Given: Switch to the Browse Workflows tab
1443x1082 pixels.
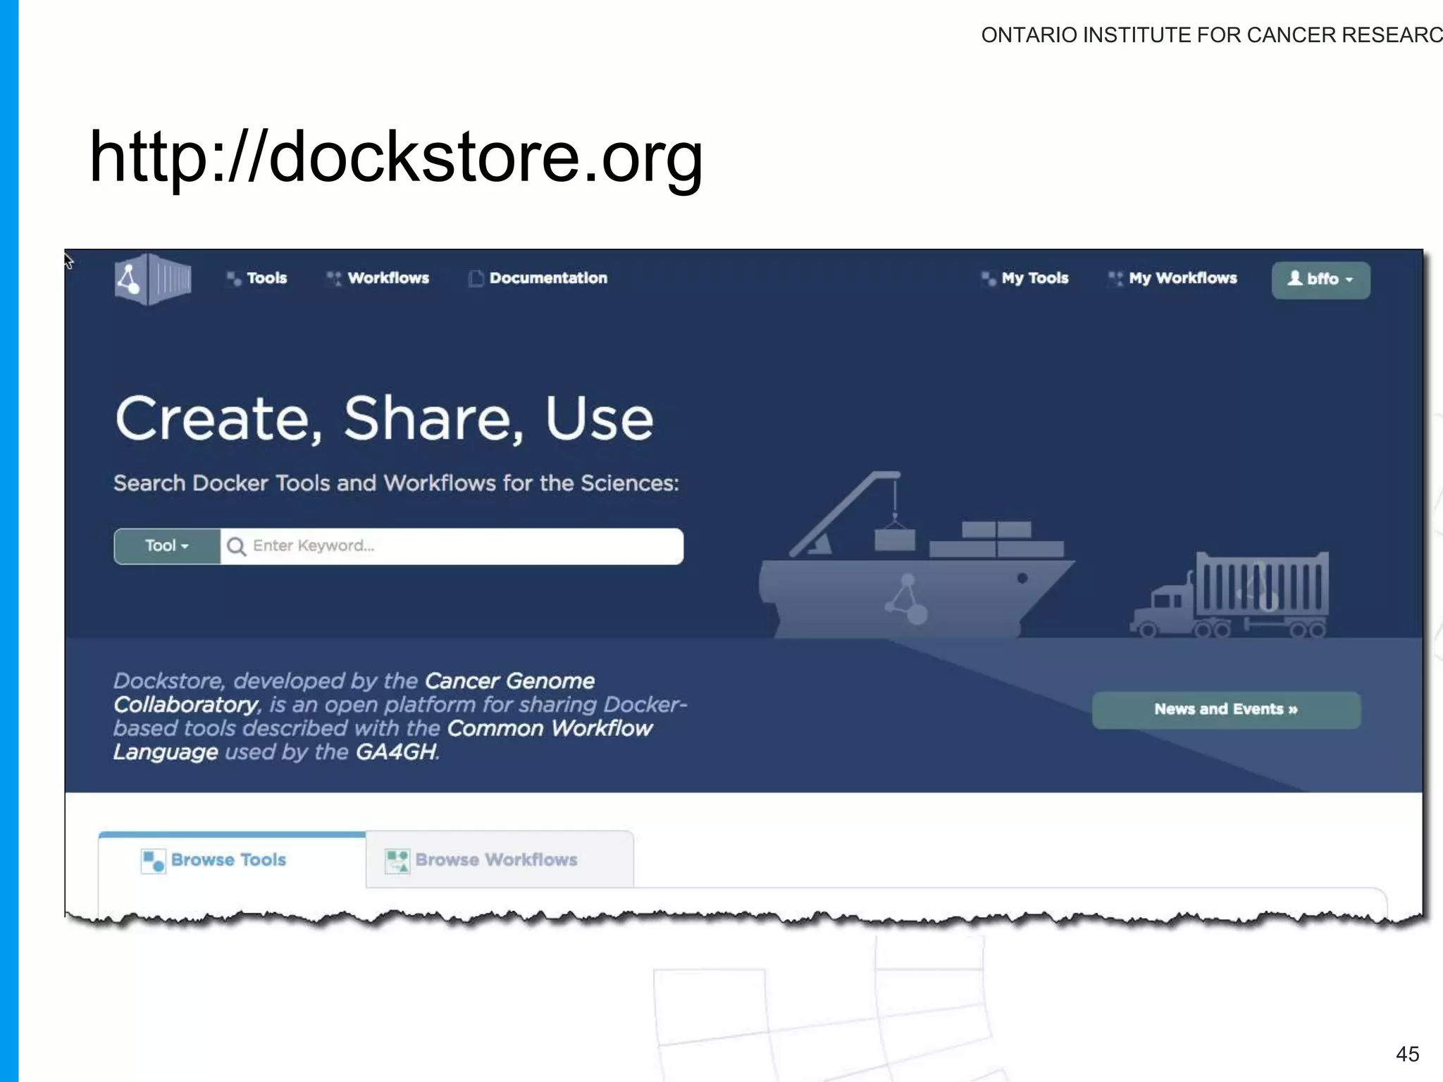Looking at the screenshot, I should (497, 860).
